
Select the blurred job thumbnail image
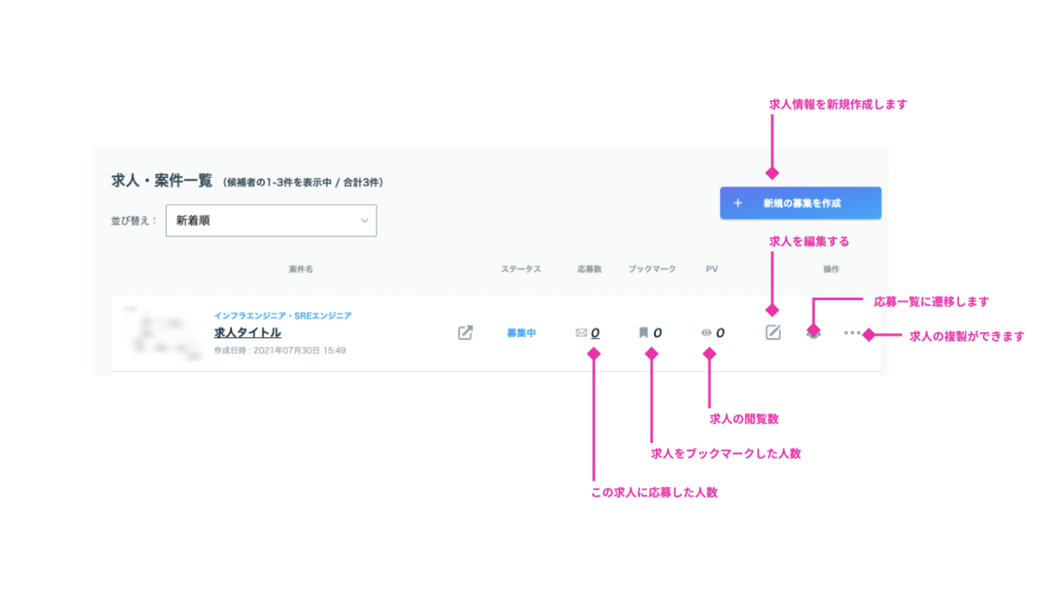click(x=162, y=334)
